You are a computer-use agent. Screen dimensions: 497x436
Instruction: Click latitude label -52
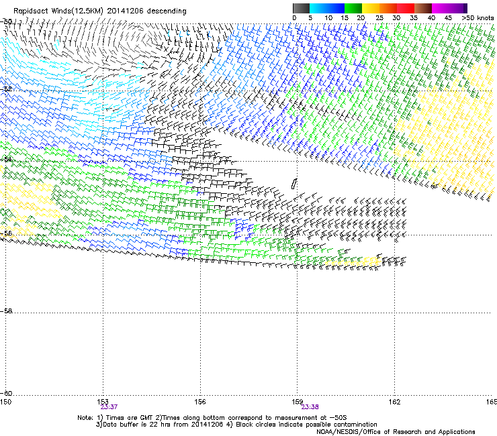[6, 89]
